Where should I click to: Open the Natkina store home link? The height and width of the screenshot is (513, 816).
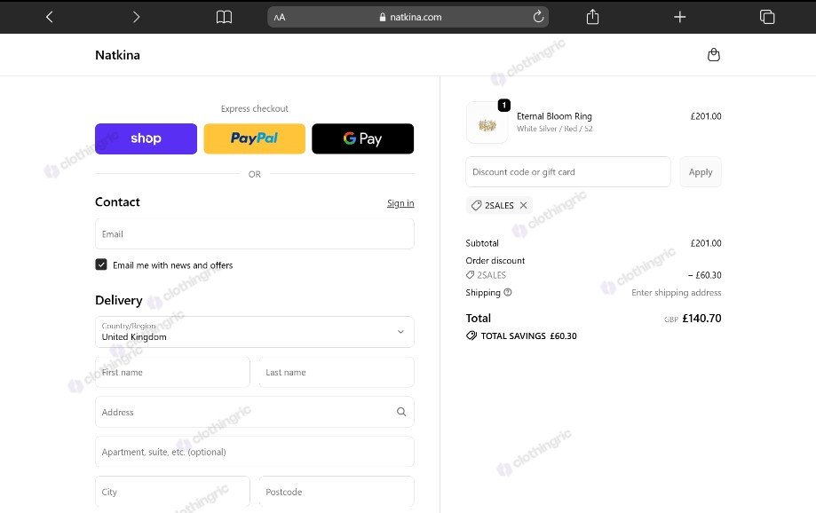pyautogui.click(x=117, y=55)
